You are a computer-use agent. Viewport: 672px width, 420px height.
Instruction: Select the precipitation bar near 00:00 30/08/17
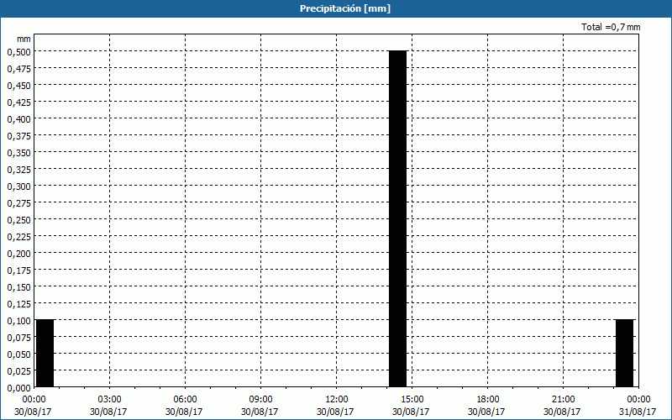45,353
